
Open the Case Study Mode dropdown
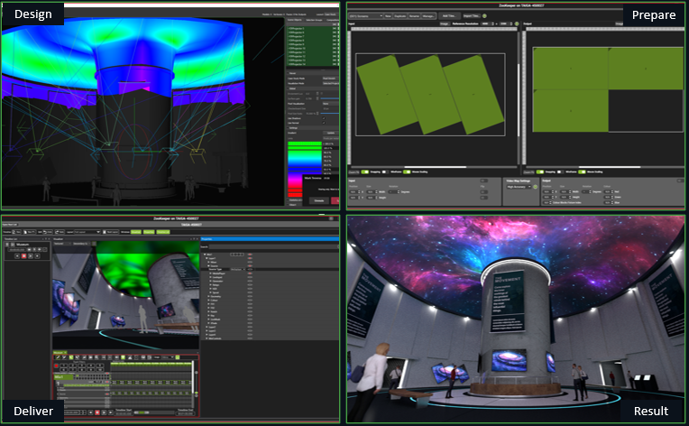331,79
